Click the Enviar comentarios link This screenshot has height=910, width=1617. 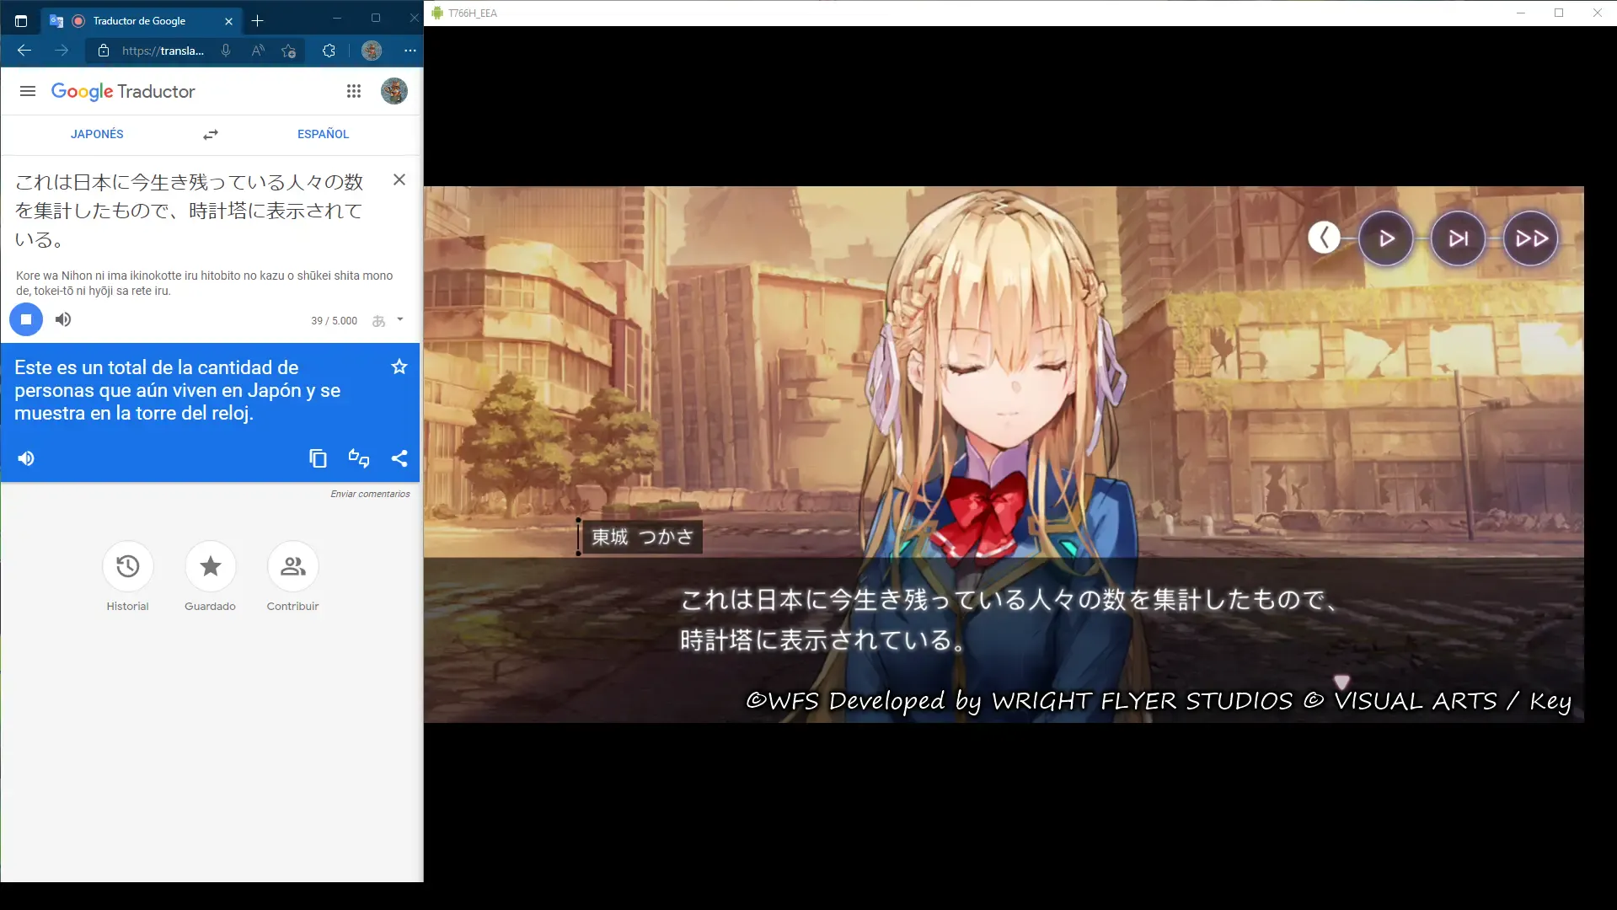(x=370, y=494)
